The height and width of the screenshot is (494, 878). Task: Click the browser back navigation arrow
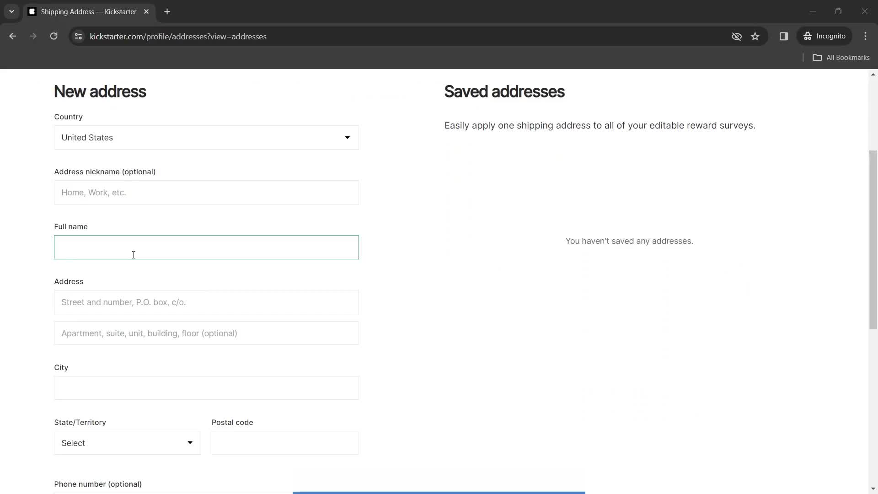[x=13, y=37]
